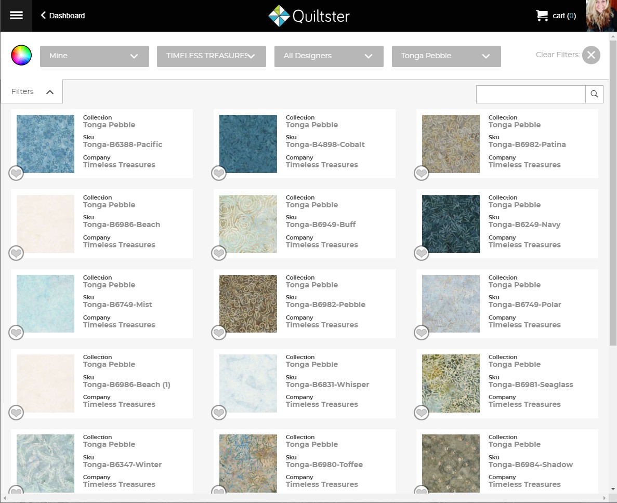The image size is (617, 503).
Task: Click the Tonga-B6347-Winter sku text
Action: (x=122, y=465)
